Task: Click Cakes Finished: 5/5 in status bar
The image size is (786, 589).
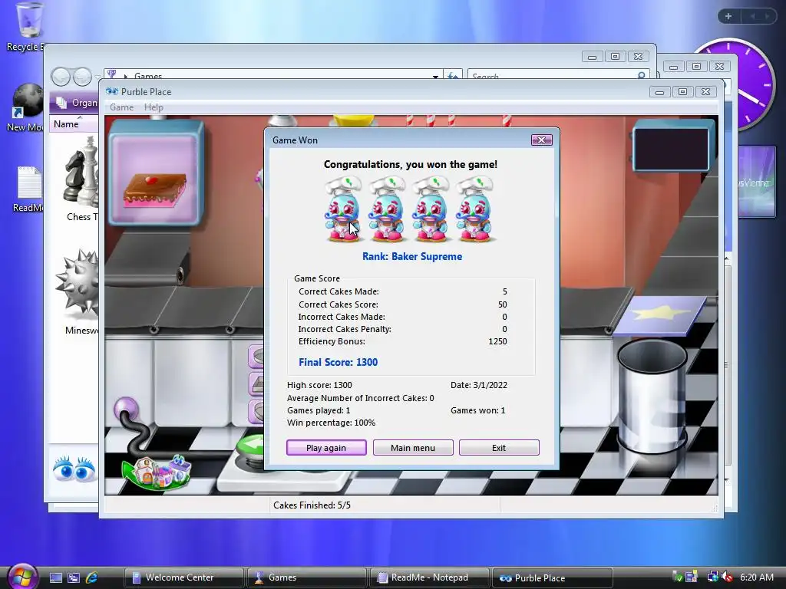Action: 312,505
